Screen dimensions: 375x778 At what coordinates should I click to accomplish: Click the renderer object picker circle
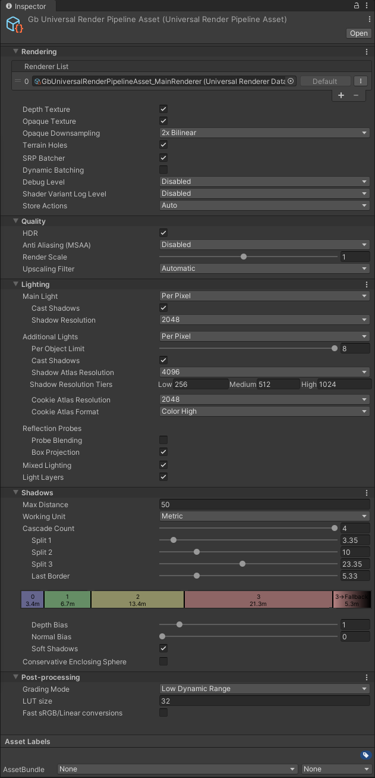[x=291, y=82]
